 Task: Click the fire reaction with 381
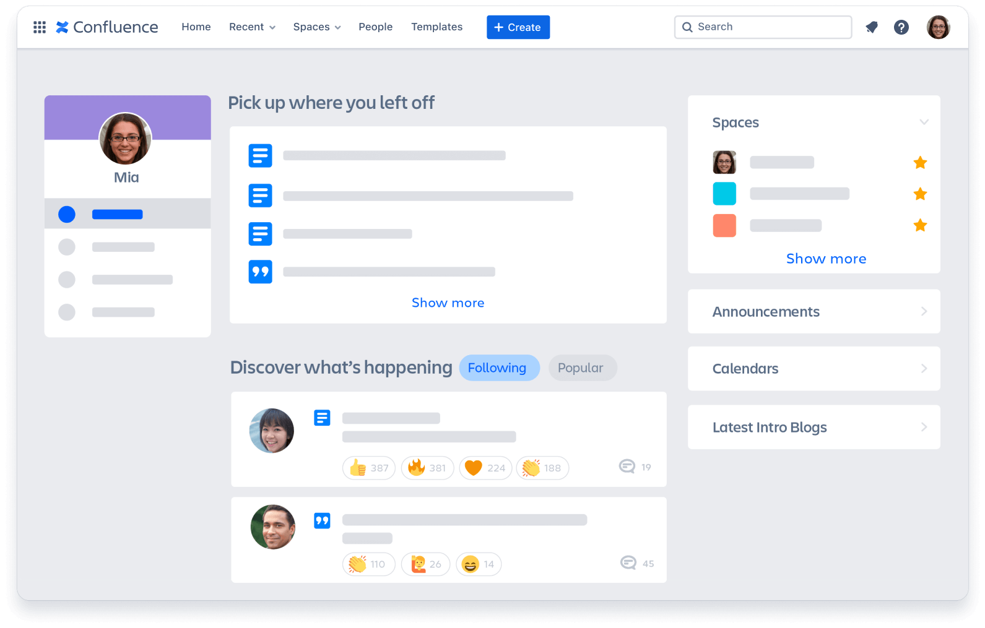coord(427,468)
